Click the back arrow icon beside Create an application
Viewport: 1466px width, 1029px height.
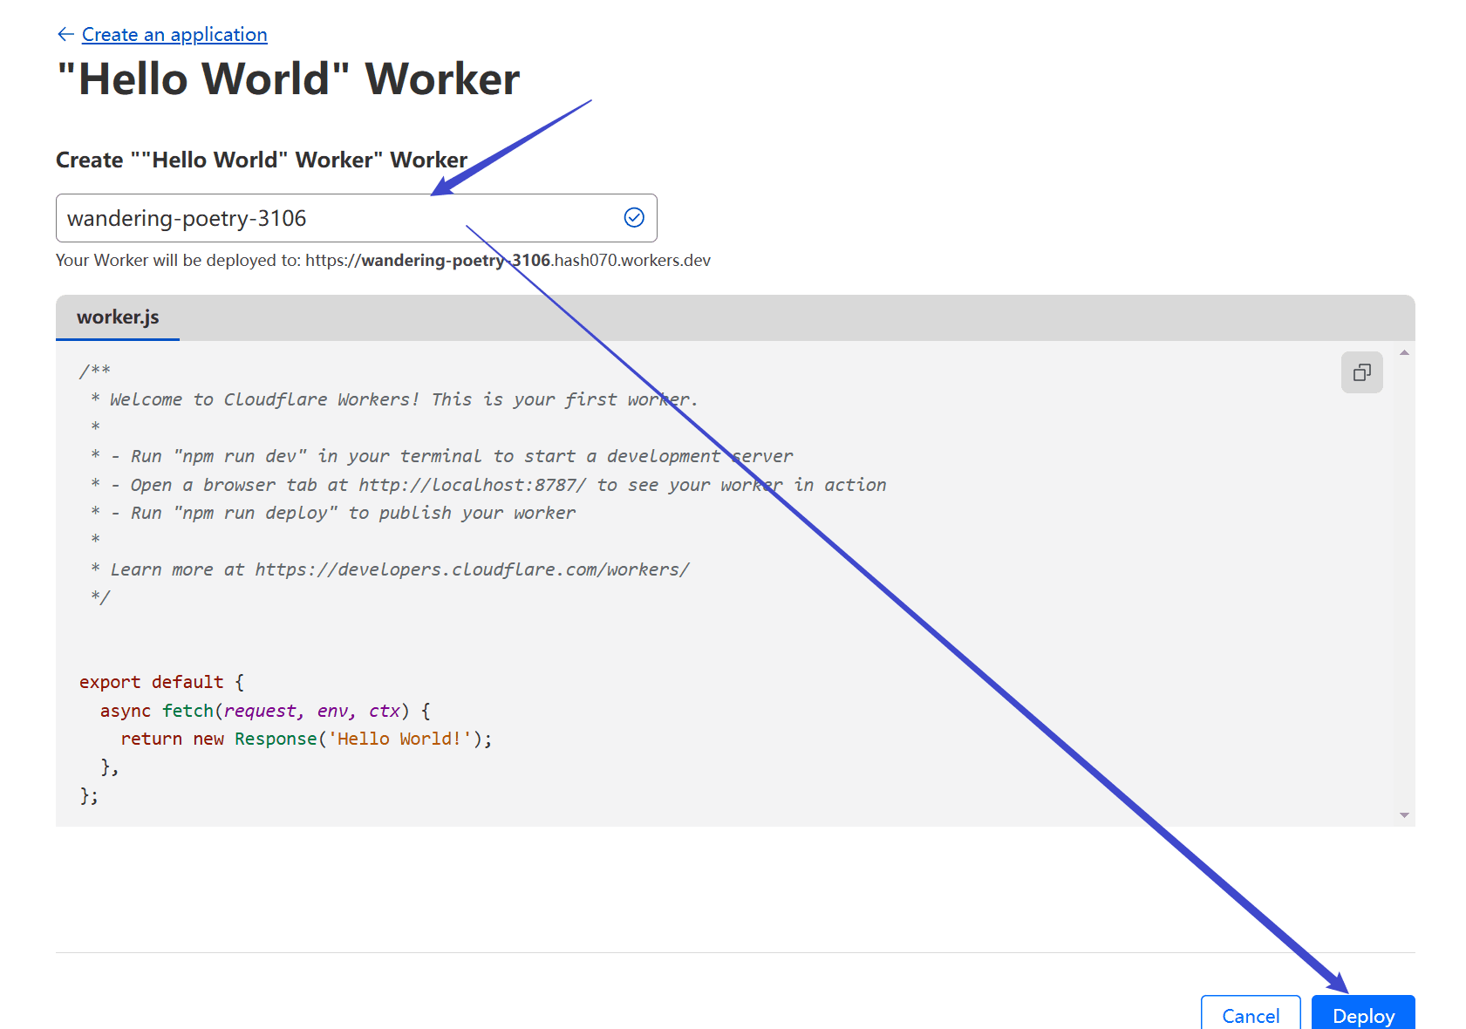pyautogui.click(x=65, y=34)
